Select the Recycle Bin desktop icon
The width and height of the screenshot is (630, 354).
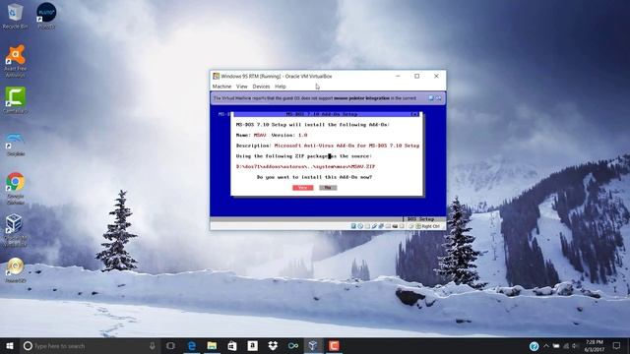(16, 16)
